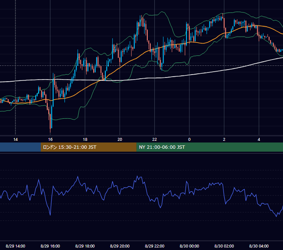Click the 20 hour label on price chart axis
The width and height of the screenshot is (283, 250).
click(x=120, y=140)
